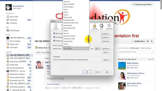The image size is (162, 91).
Task: Open Pages Feed icon
Action: coord(8,44)
